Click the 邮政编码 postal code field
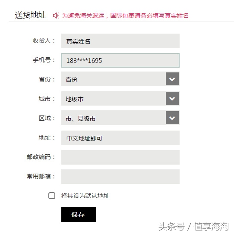The image size is (234, 234). point(120,157)
